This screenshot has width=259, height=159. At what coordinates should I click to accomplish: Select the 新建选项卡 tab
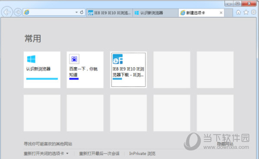201,12
